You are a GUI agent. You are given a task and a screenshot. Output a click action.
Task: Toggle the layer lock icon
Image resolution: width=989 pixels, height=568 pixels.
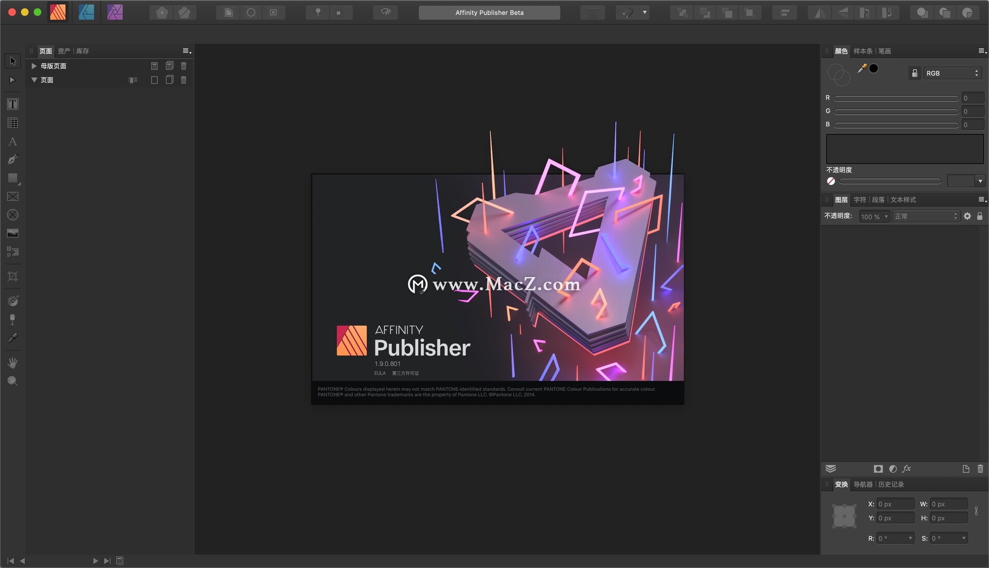tap(980, 216)
